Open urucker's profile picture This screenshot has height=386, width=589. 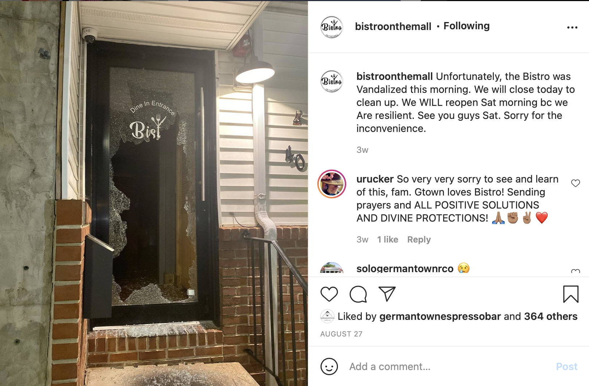point(331,184)
